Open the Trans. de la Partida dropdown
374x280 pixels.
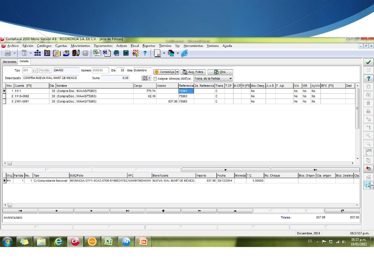point(213,78)
